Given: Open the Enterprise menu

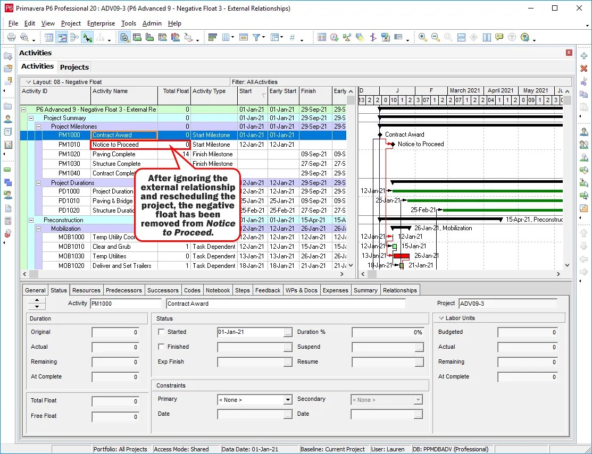Looking at the screenshot, I should (x=101, y=23).
